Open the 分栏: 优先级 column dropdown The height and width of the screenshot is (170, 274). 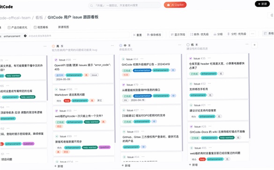(237, 34)
